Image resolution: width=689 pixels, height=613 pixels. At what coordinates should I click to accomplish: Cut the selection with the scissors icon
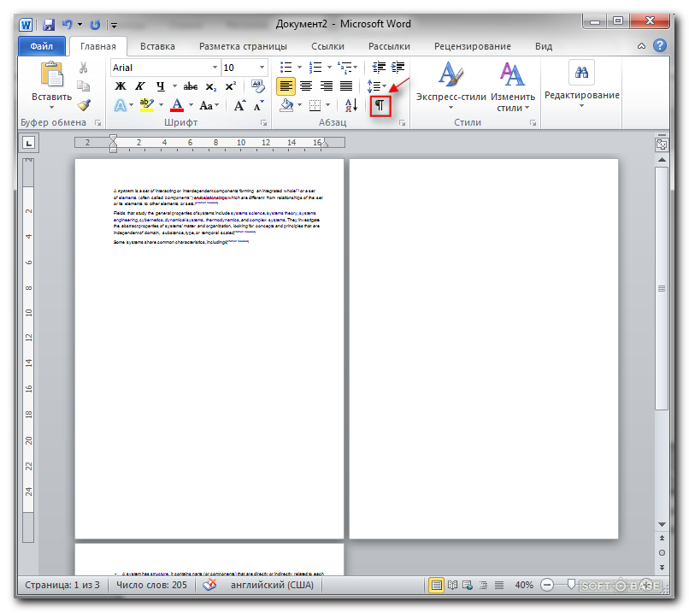tap(83, 68)
